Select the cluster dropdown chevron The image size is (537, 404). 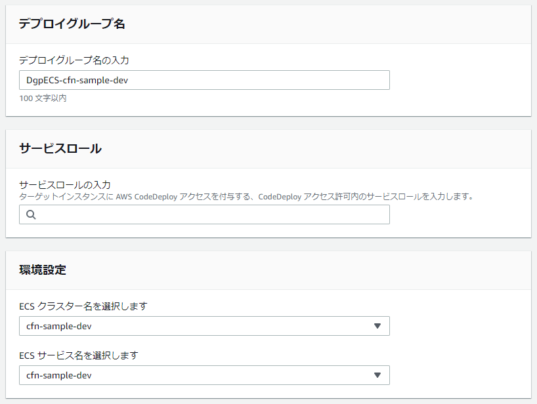378,326
